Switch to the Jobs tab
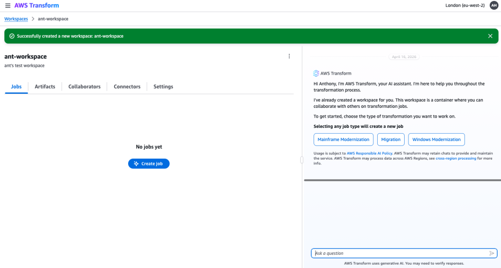Viewport: 501px width, 268px height. [16, 86]
